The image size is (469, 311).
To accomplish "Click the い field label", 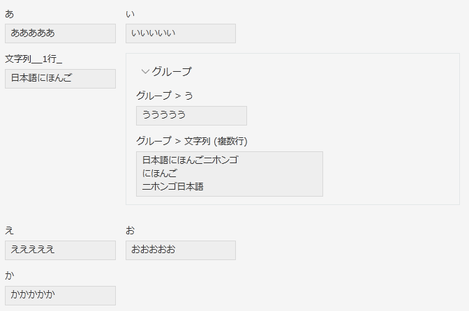I will pyautogui.click(x=131, y=14).
